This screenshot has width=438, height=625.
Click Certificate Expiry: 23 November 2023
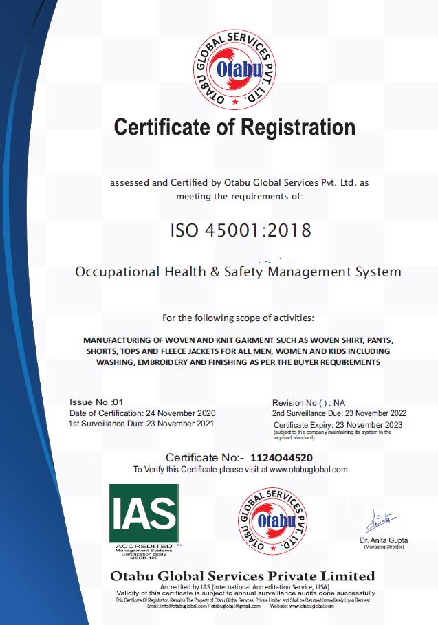338,425
